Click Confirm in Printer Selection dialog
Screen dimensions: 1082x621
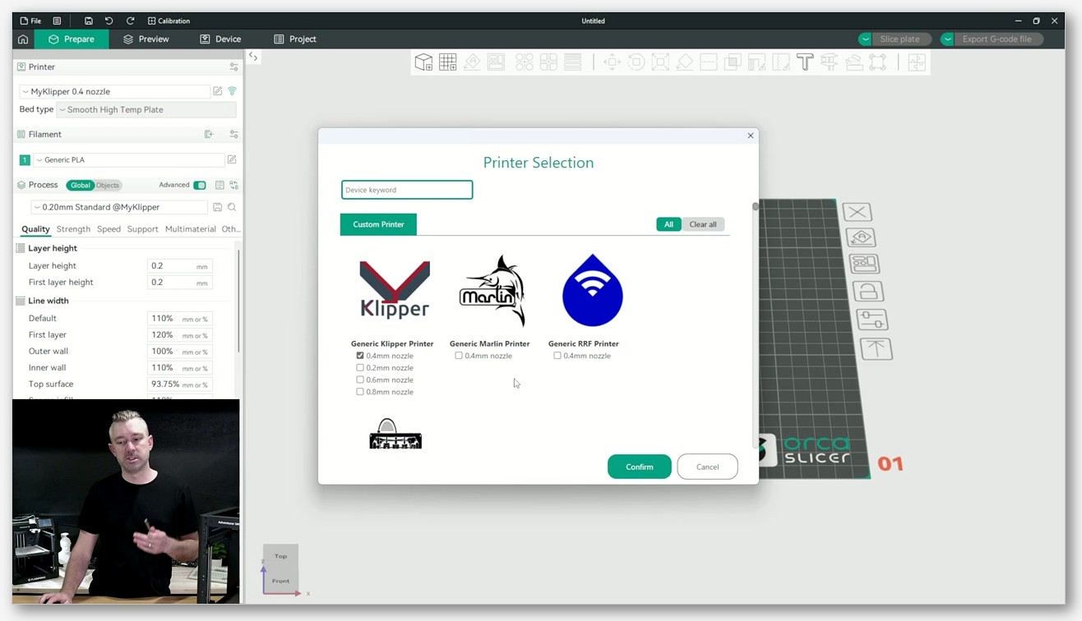point(640,467)
